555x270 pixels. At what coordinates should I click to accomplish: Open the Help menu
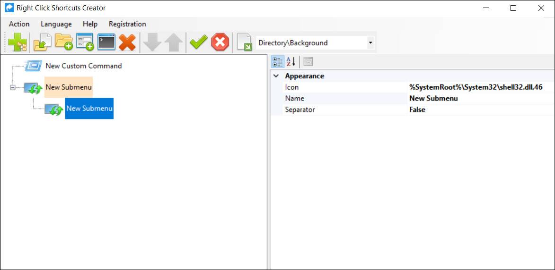pos(90,24)
